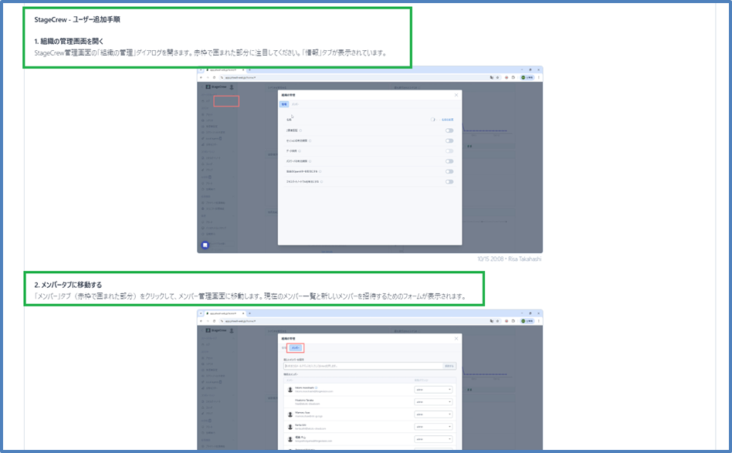Click heading '2. メンバータブに移動する'
Screen dimensions: 732x453
click(x=68, y=285)
